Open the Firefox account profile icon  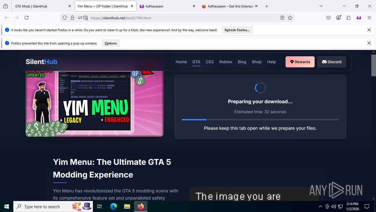pyautogui.click(x=338, y=18)
